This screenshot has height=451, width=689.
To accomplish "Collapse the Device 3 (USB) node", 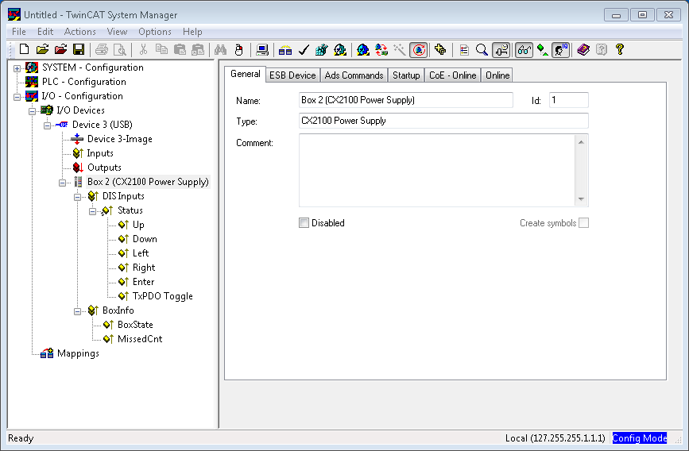I will pos(47,125).
